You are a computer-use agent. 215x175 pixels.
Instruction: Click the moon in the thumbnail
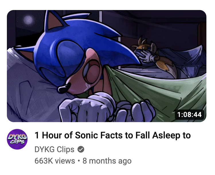pos(28,20)
